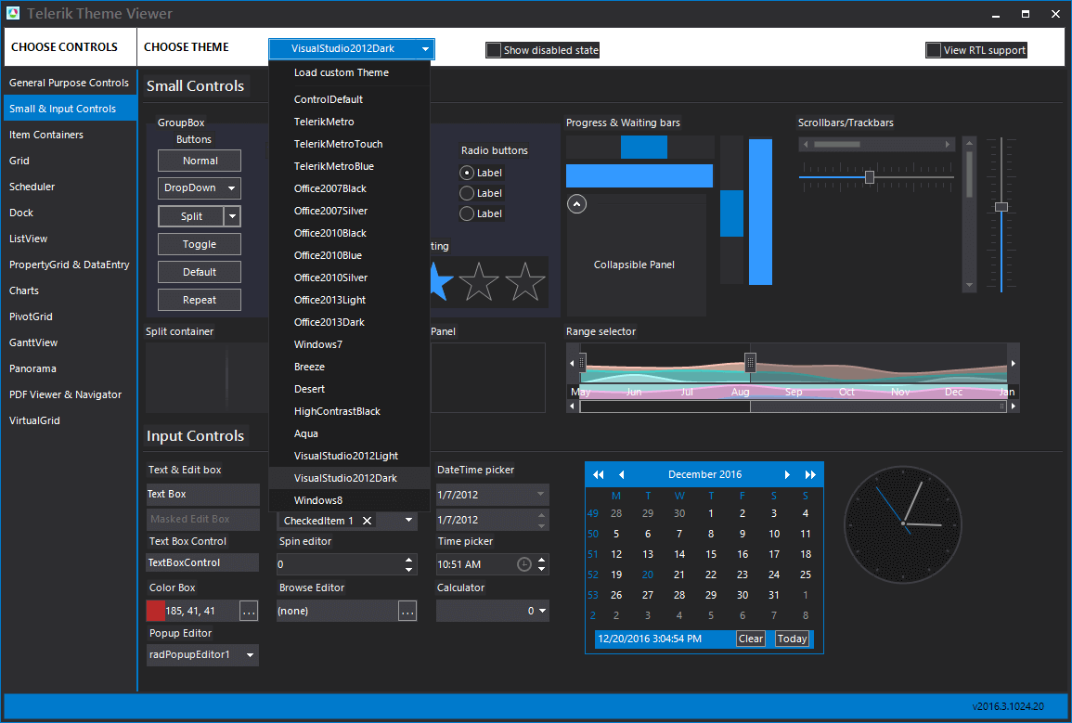This screenshot has height=723, width=1072.
Task: Click the calendar Today button
Action: 792,639
